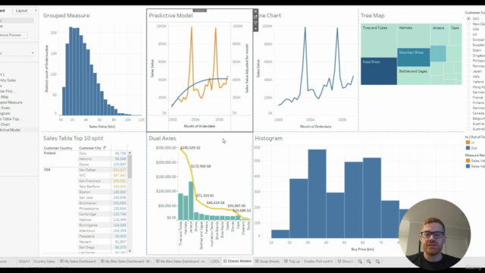
Task: Click the Road Bikes tile in Tree Map
Action: pyautogui.click(x=379, y=71)
